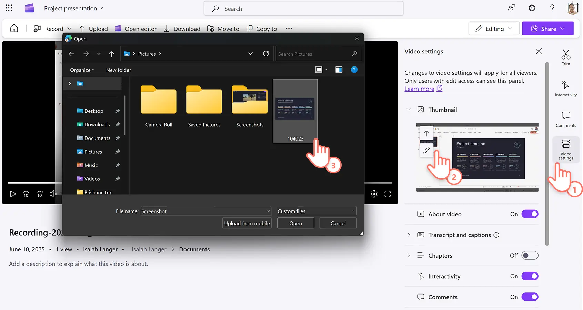This screenshot has width=583, height=310.
Task: Go back in the Open dialog
Action: point(71,54)
